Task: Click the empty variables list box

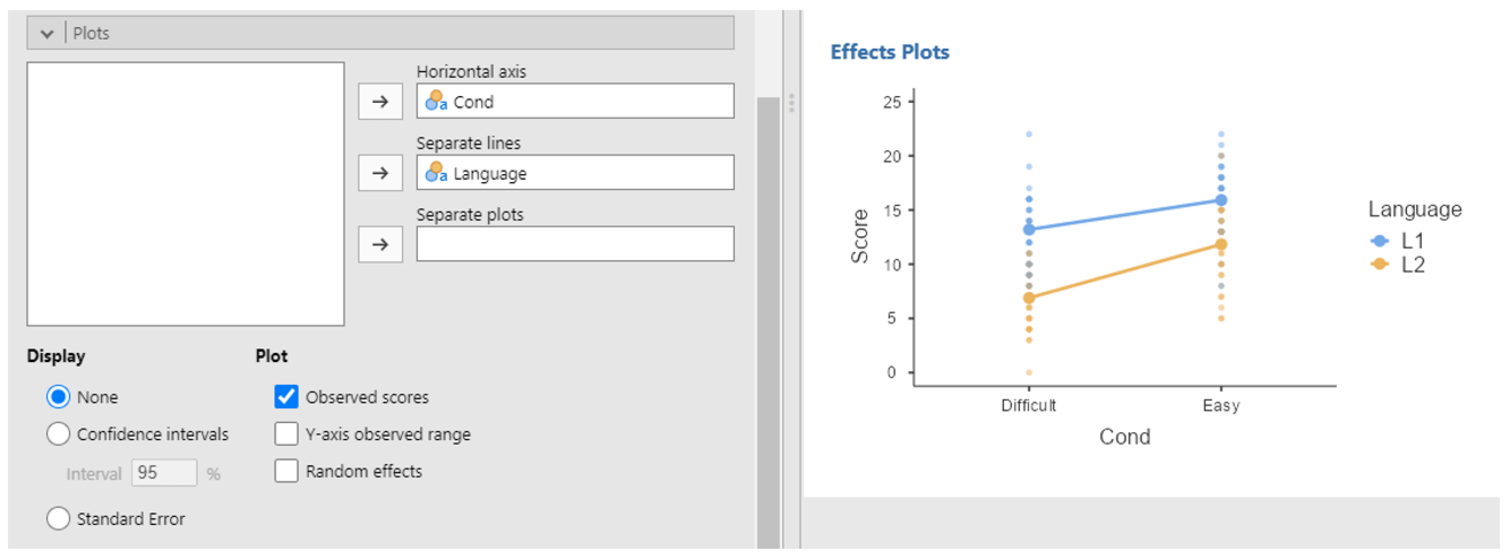Action: tap(185, 194)
